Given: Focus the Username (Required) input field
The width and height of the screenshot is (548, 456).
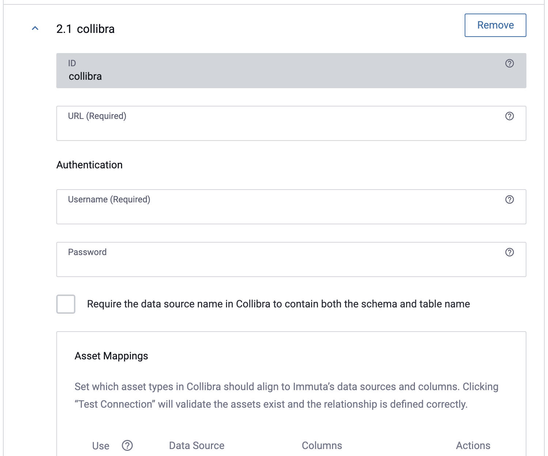Looking at the screenshot, I should pos(291,207).
